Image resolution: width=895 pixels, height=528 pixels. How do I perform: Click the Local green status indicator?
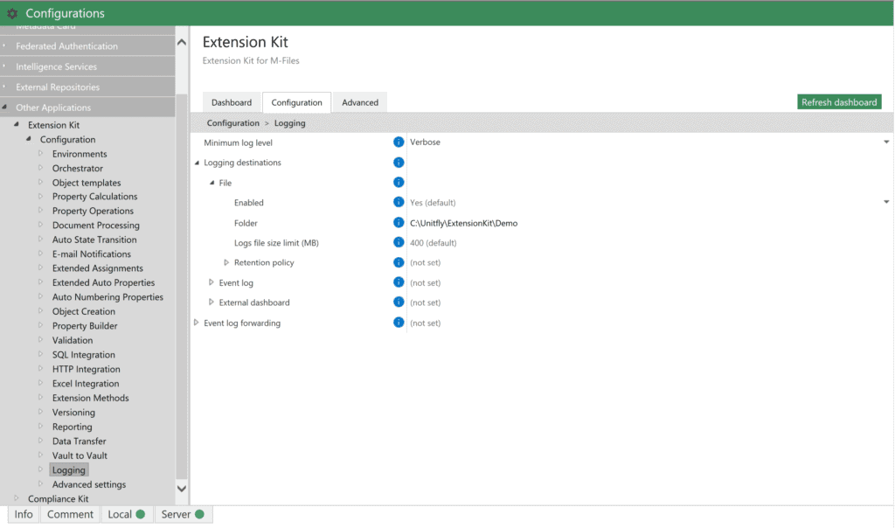(141, 514)
